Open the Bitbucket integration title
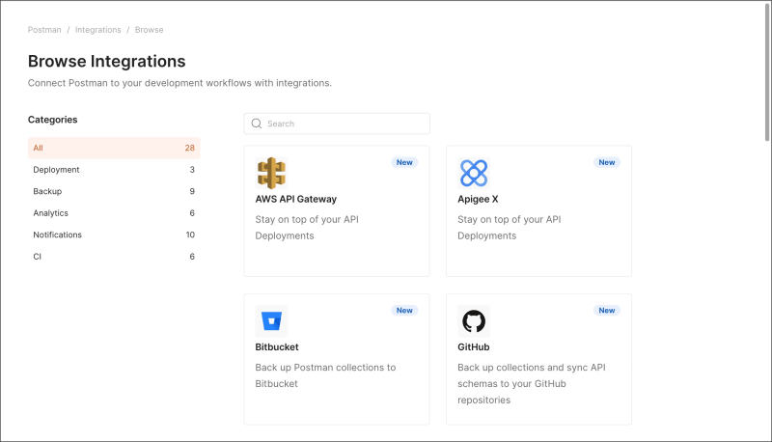 pos(277,347)
